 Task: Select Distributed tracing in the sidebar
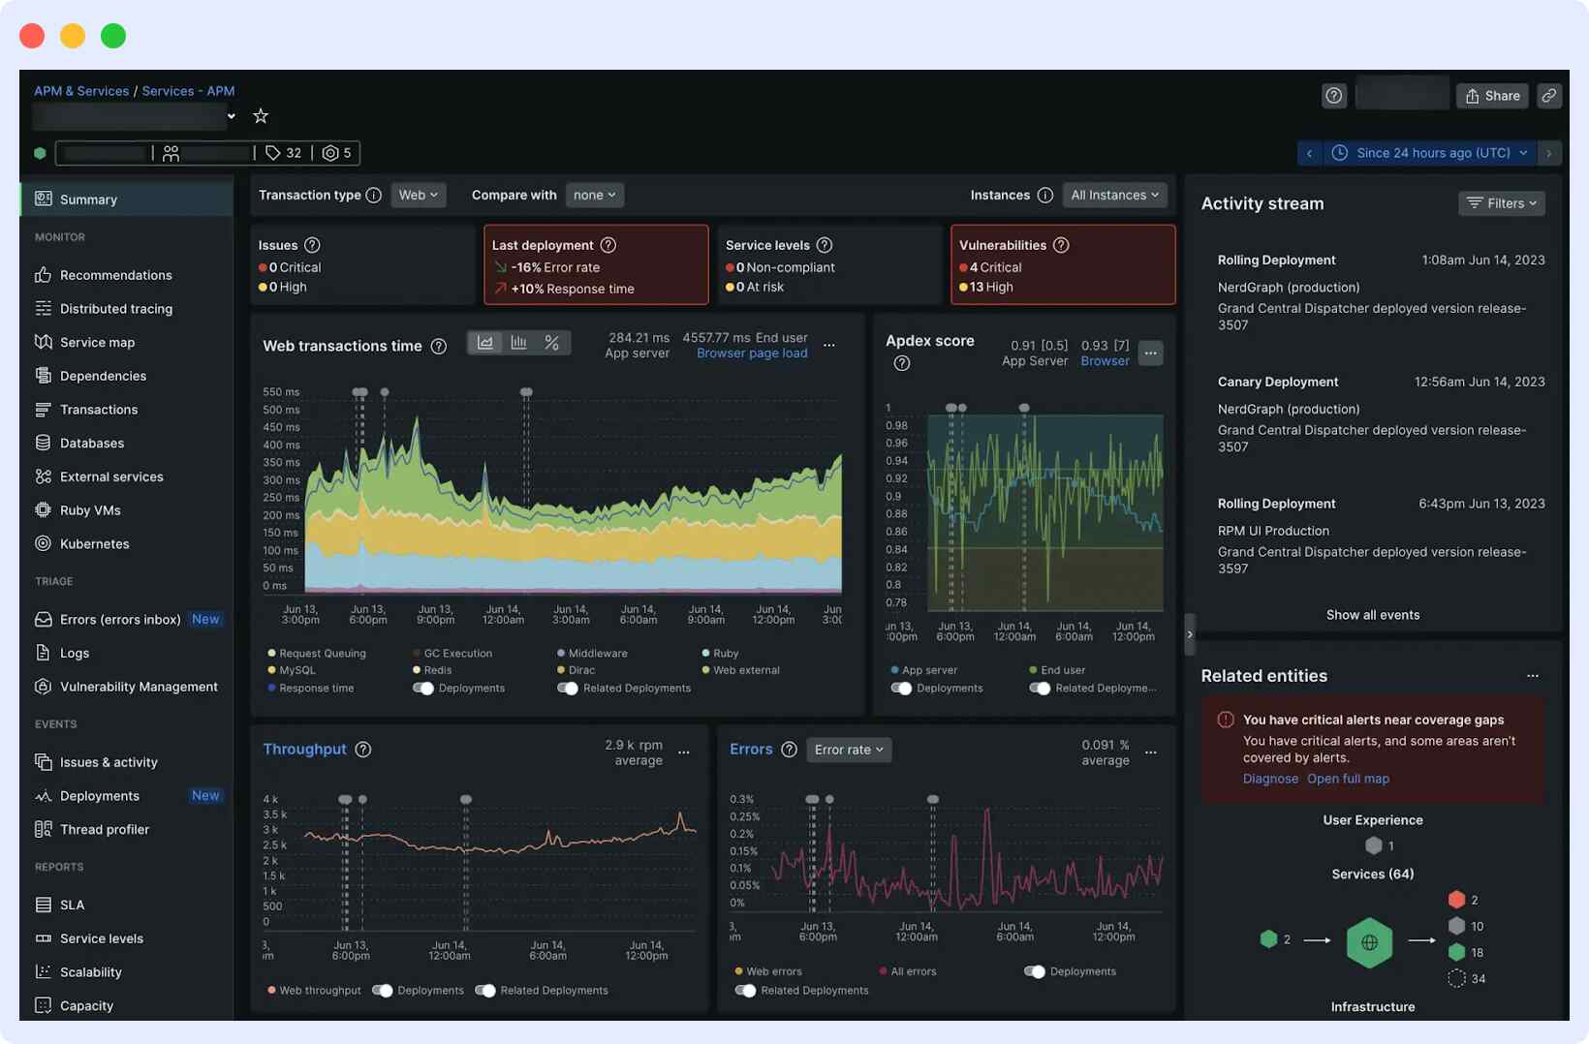115,308
